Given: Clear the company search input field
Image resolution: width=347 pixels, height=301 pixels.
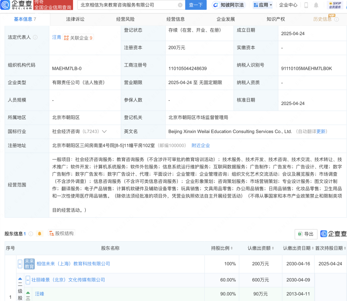Looking at the screenshot, I should click(x=180, y=5).
